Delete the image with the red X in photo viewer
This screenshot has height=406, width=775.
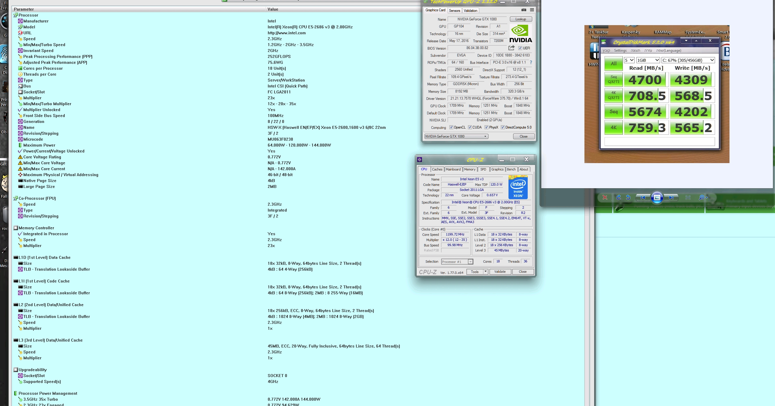tap(605, 197)
